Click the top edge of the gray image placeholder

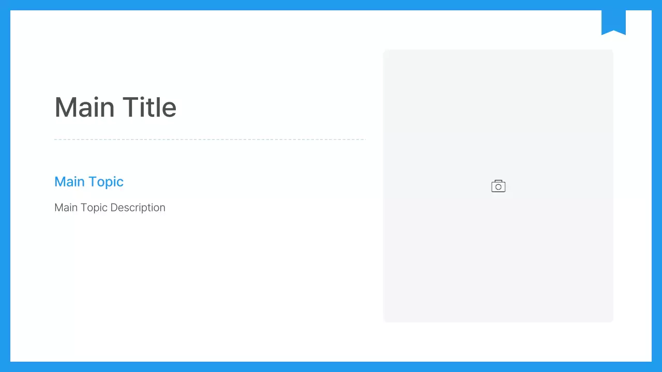point(498,51)
